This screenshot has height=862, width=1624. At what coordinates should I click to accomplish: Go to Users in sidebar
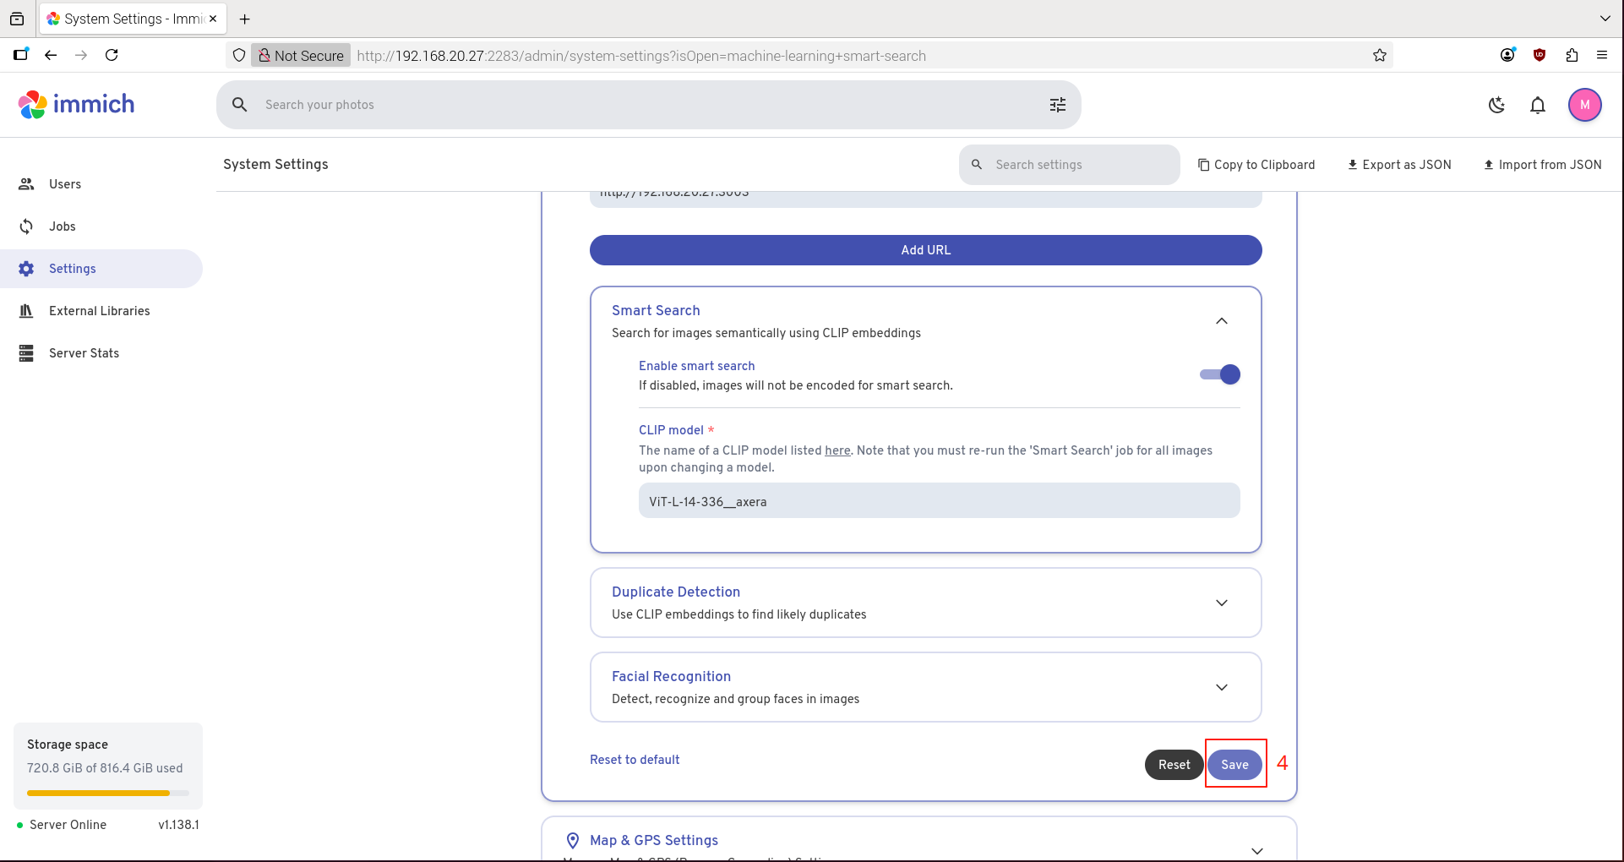pyautogui.click(x=65, y=184)
